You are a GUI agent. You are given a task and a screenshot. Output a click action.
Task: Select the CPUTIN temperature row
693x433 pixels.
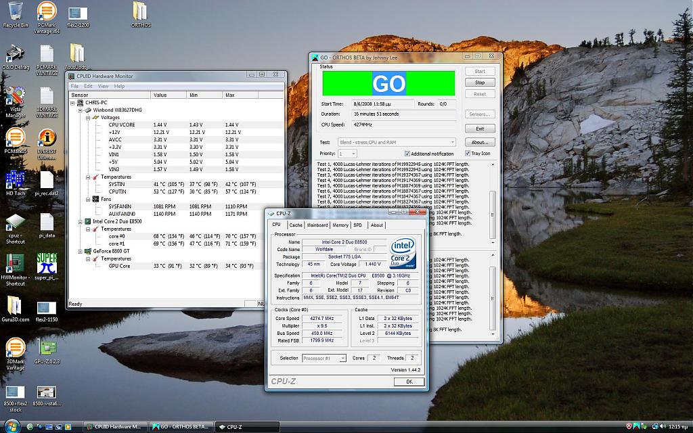click(177, 191)
